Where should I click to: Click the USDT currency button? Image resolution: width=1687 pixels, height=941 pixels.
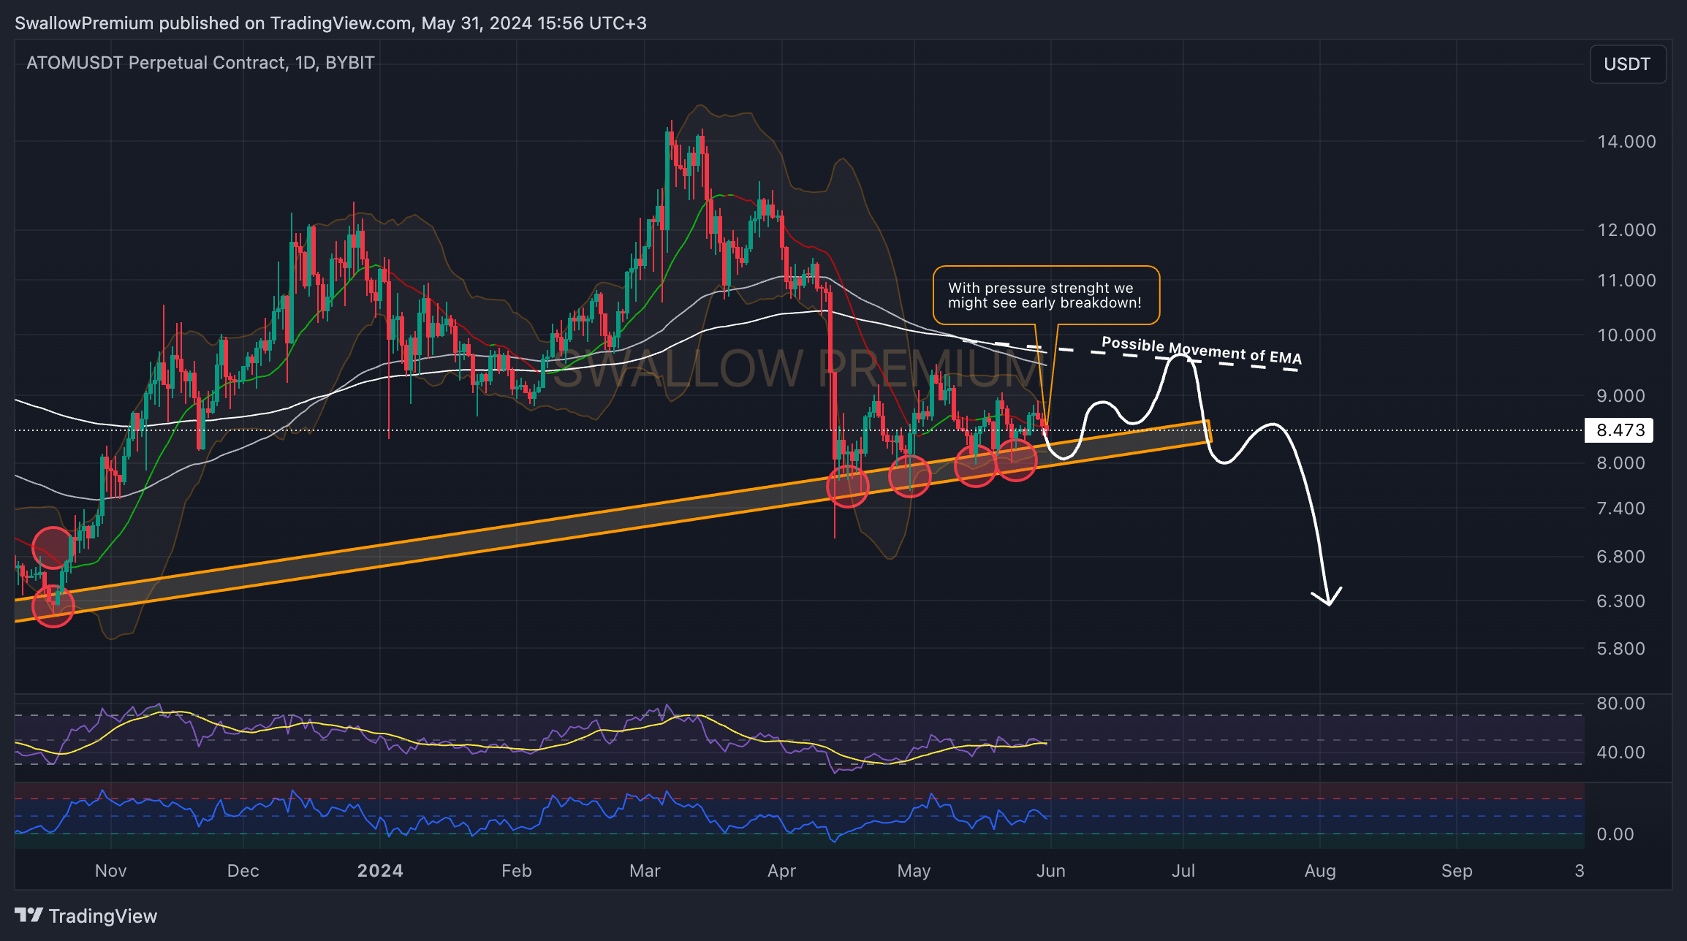(x=1628, y=64)
